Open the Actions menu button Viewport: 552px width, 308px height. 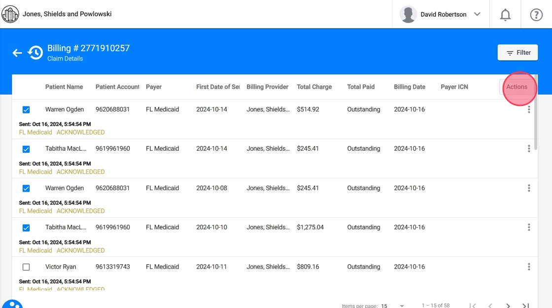pos(517,87)
